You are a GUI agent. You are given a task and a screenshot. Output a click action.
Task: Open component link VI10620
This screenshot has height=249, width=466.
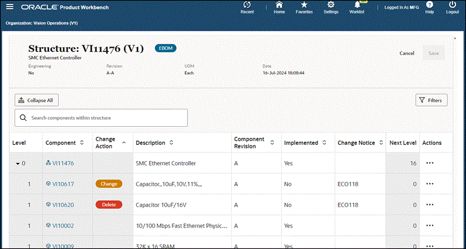tap(63, 205)
